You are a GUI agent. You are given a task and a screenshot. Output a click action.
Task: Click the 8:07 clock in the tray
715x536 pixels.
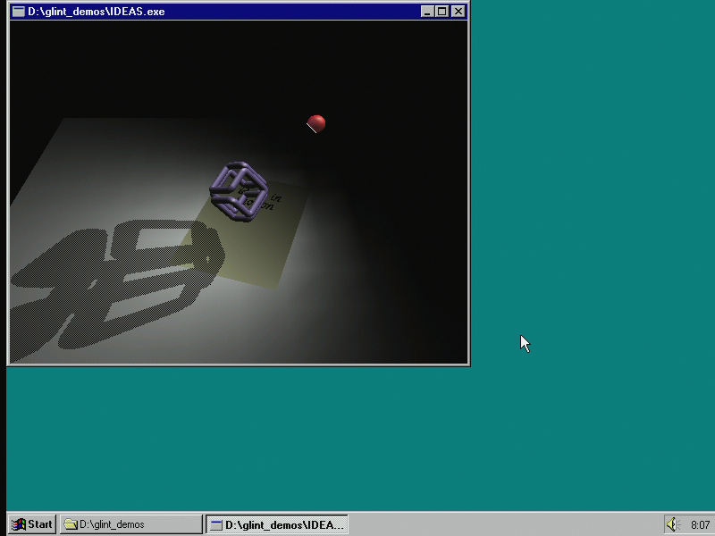700,525
